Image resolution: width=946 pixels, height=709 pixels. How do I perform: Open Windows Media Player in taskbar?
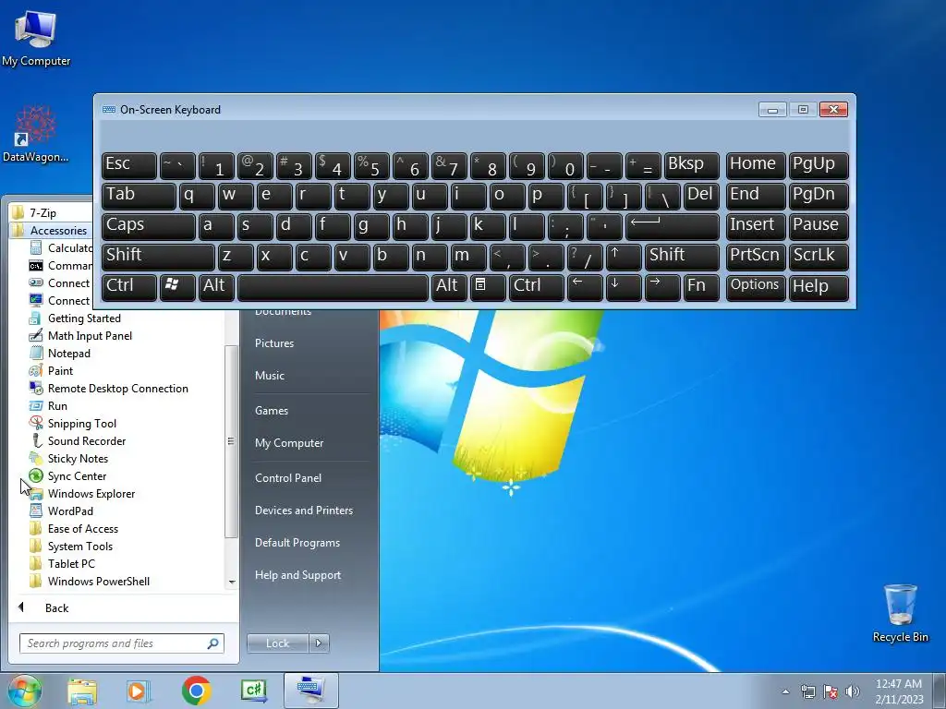139,691
